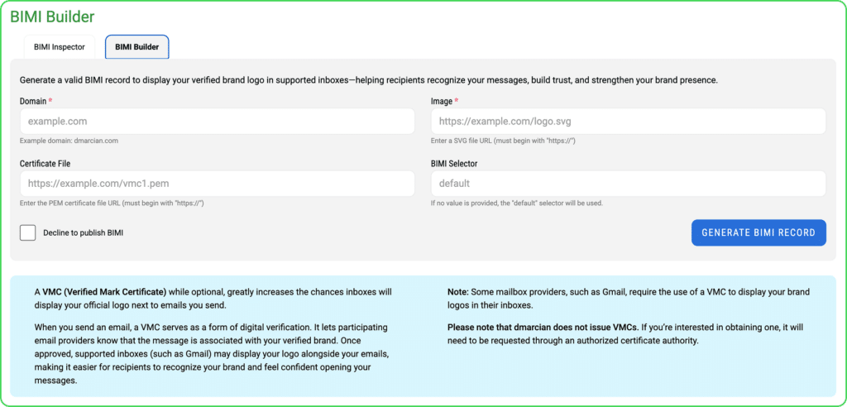Check the Decline to publish BIMI box

[x=27, y=233]
